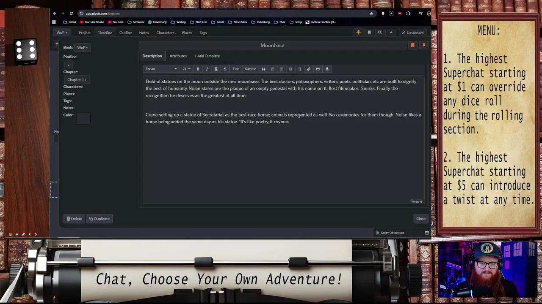
Task: Click the card Color swatch
Action: coord(83,119)
